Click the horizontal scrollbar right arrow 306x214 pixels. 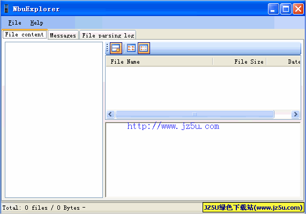(295, 114)
